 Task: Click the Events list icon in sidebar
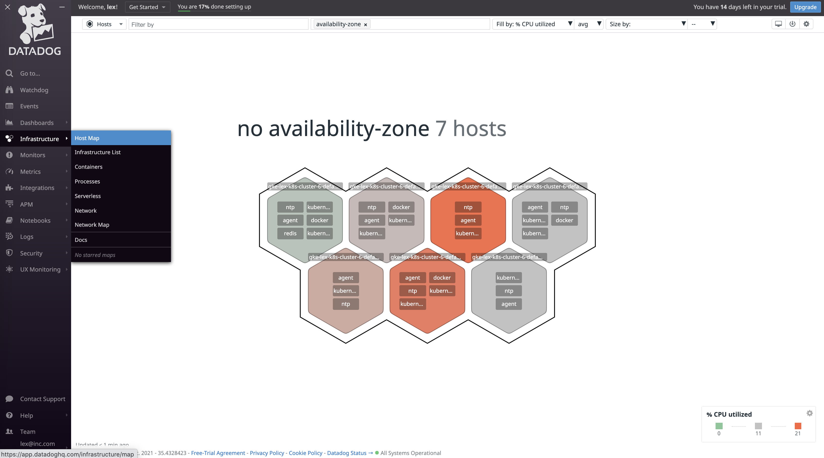tap(9, 106)
